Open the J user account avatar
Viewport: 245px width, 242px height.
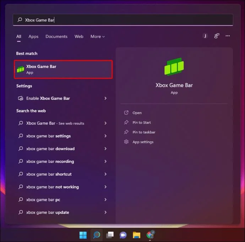point(205,36)
